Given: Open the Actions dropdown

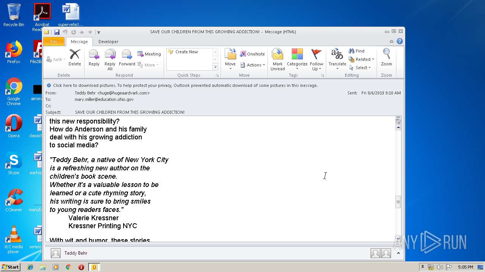Looking at the screenshot, I should point(252,65).
